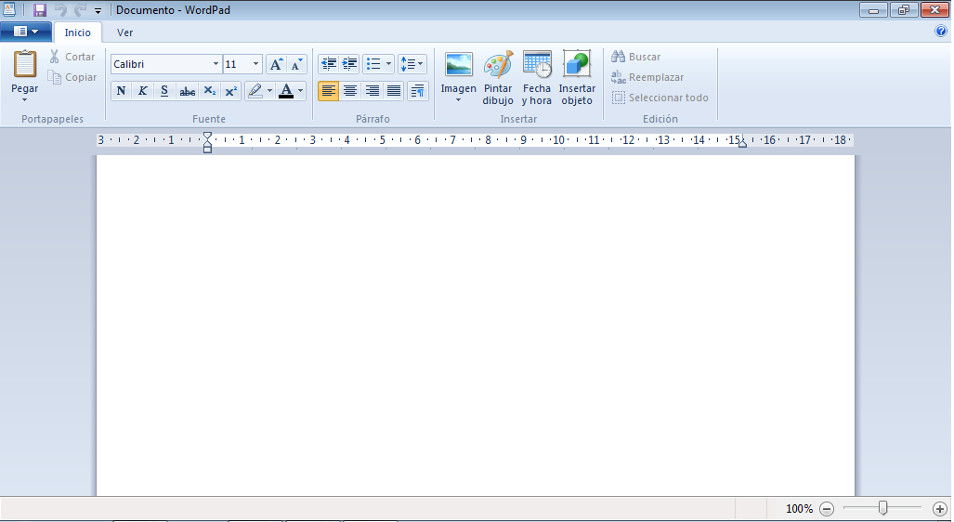Click the Insertar objeto icon
The height and width of the screenshot is (522, 954).
(577, 65)
